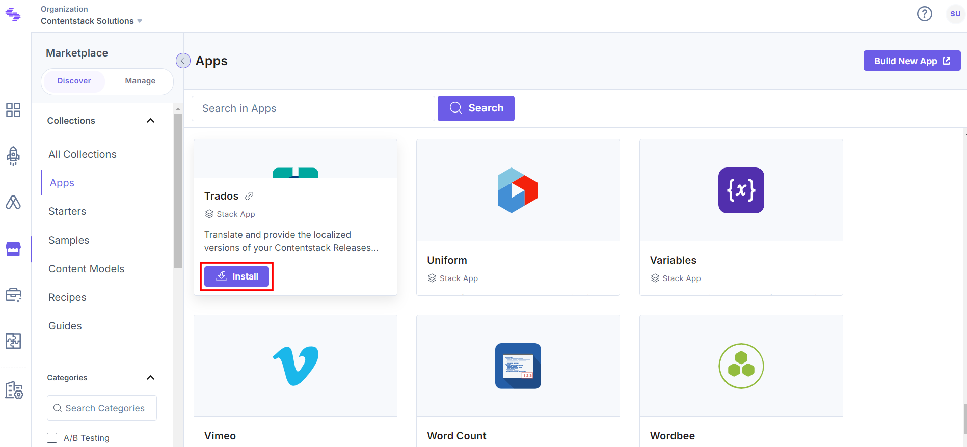This screenshot has width=967, height=447.
Task: Click the Contentstack logo icon
Action: pos(13,15)
